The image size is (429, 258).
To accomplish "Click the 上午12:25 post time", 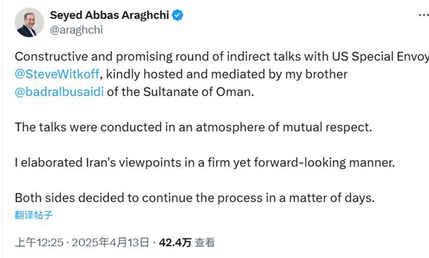I will tap(43, 243).
